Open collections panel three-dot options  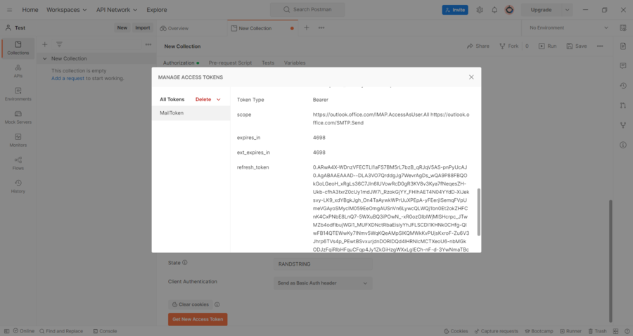pos(148,44)
